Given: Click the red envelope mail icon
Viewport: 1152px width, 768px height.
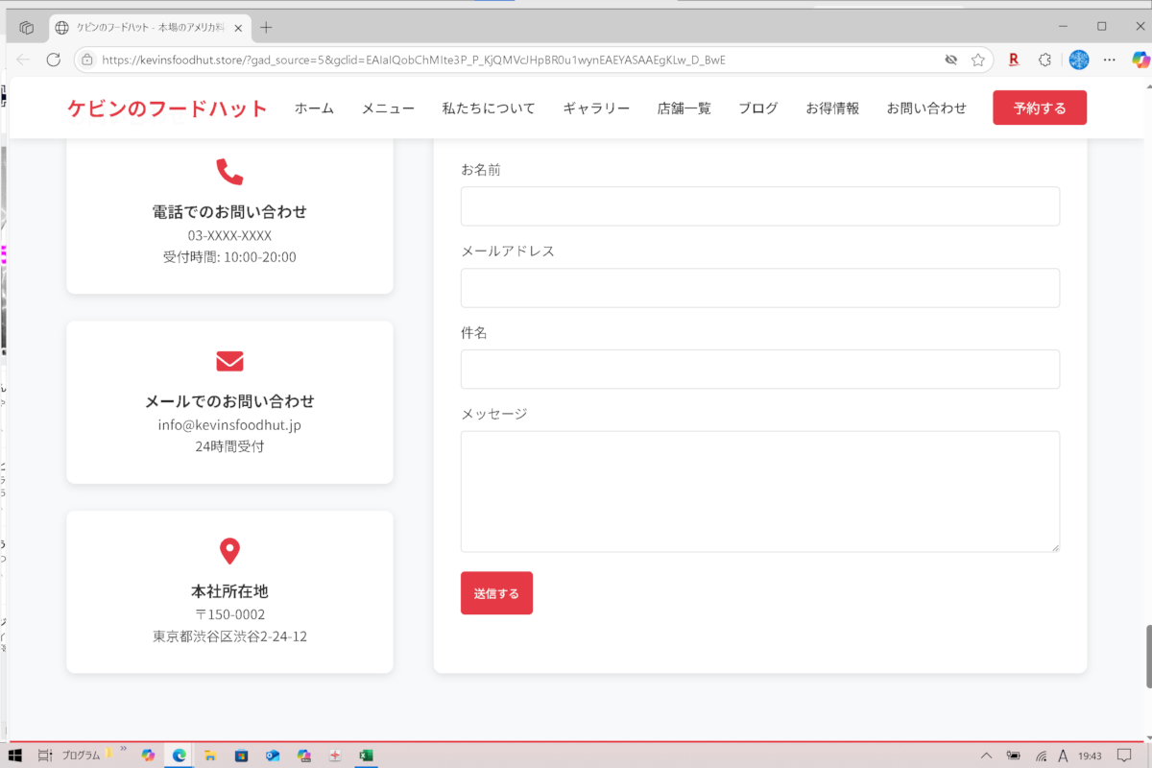Looking at the screenshot, I should (229, 361).
